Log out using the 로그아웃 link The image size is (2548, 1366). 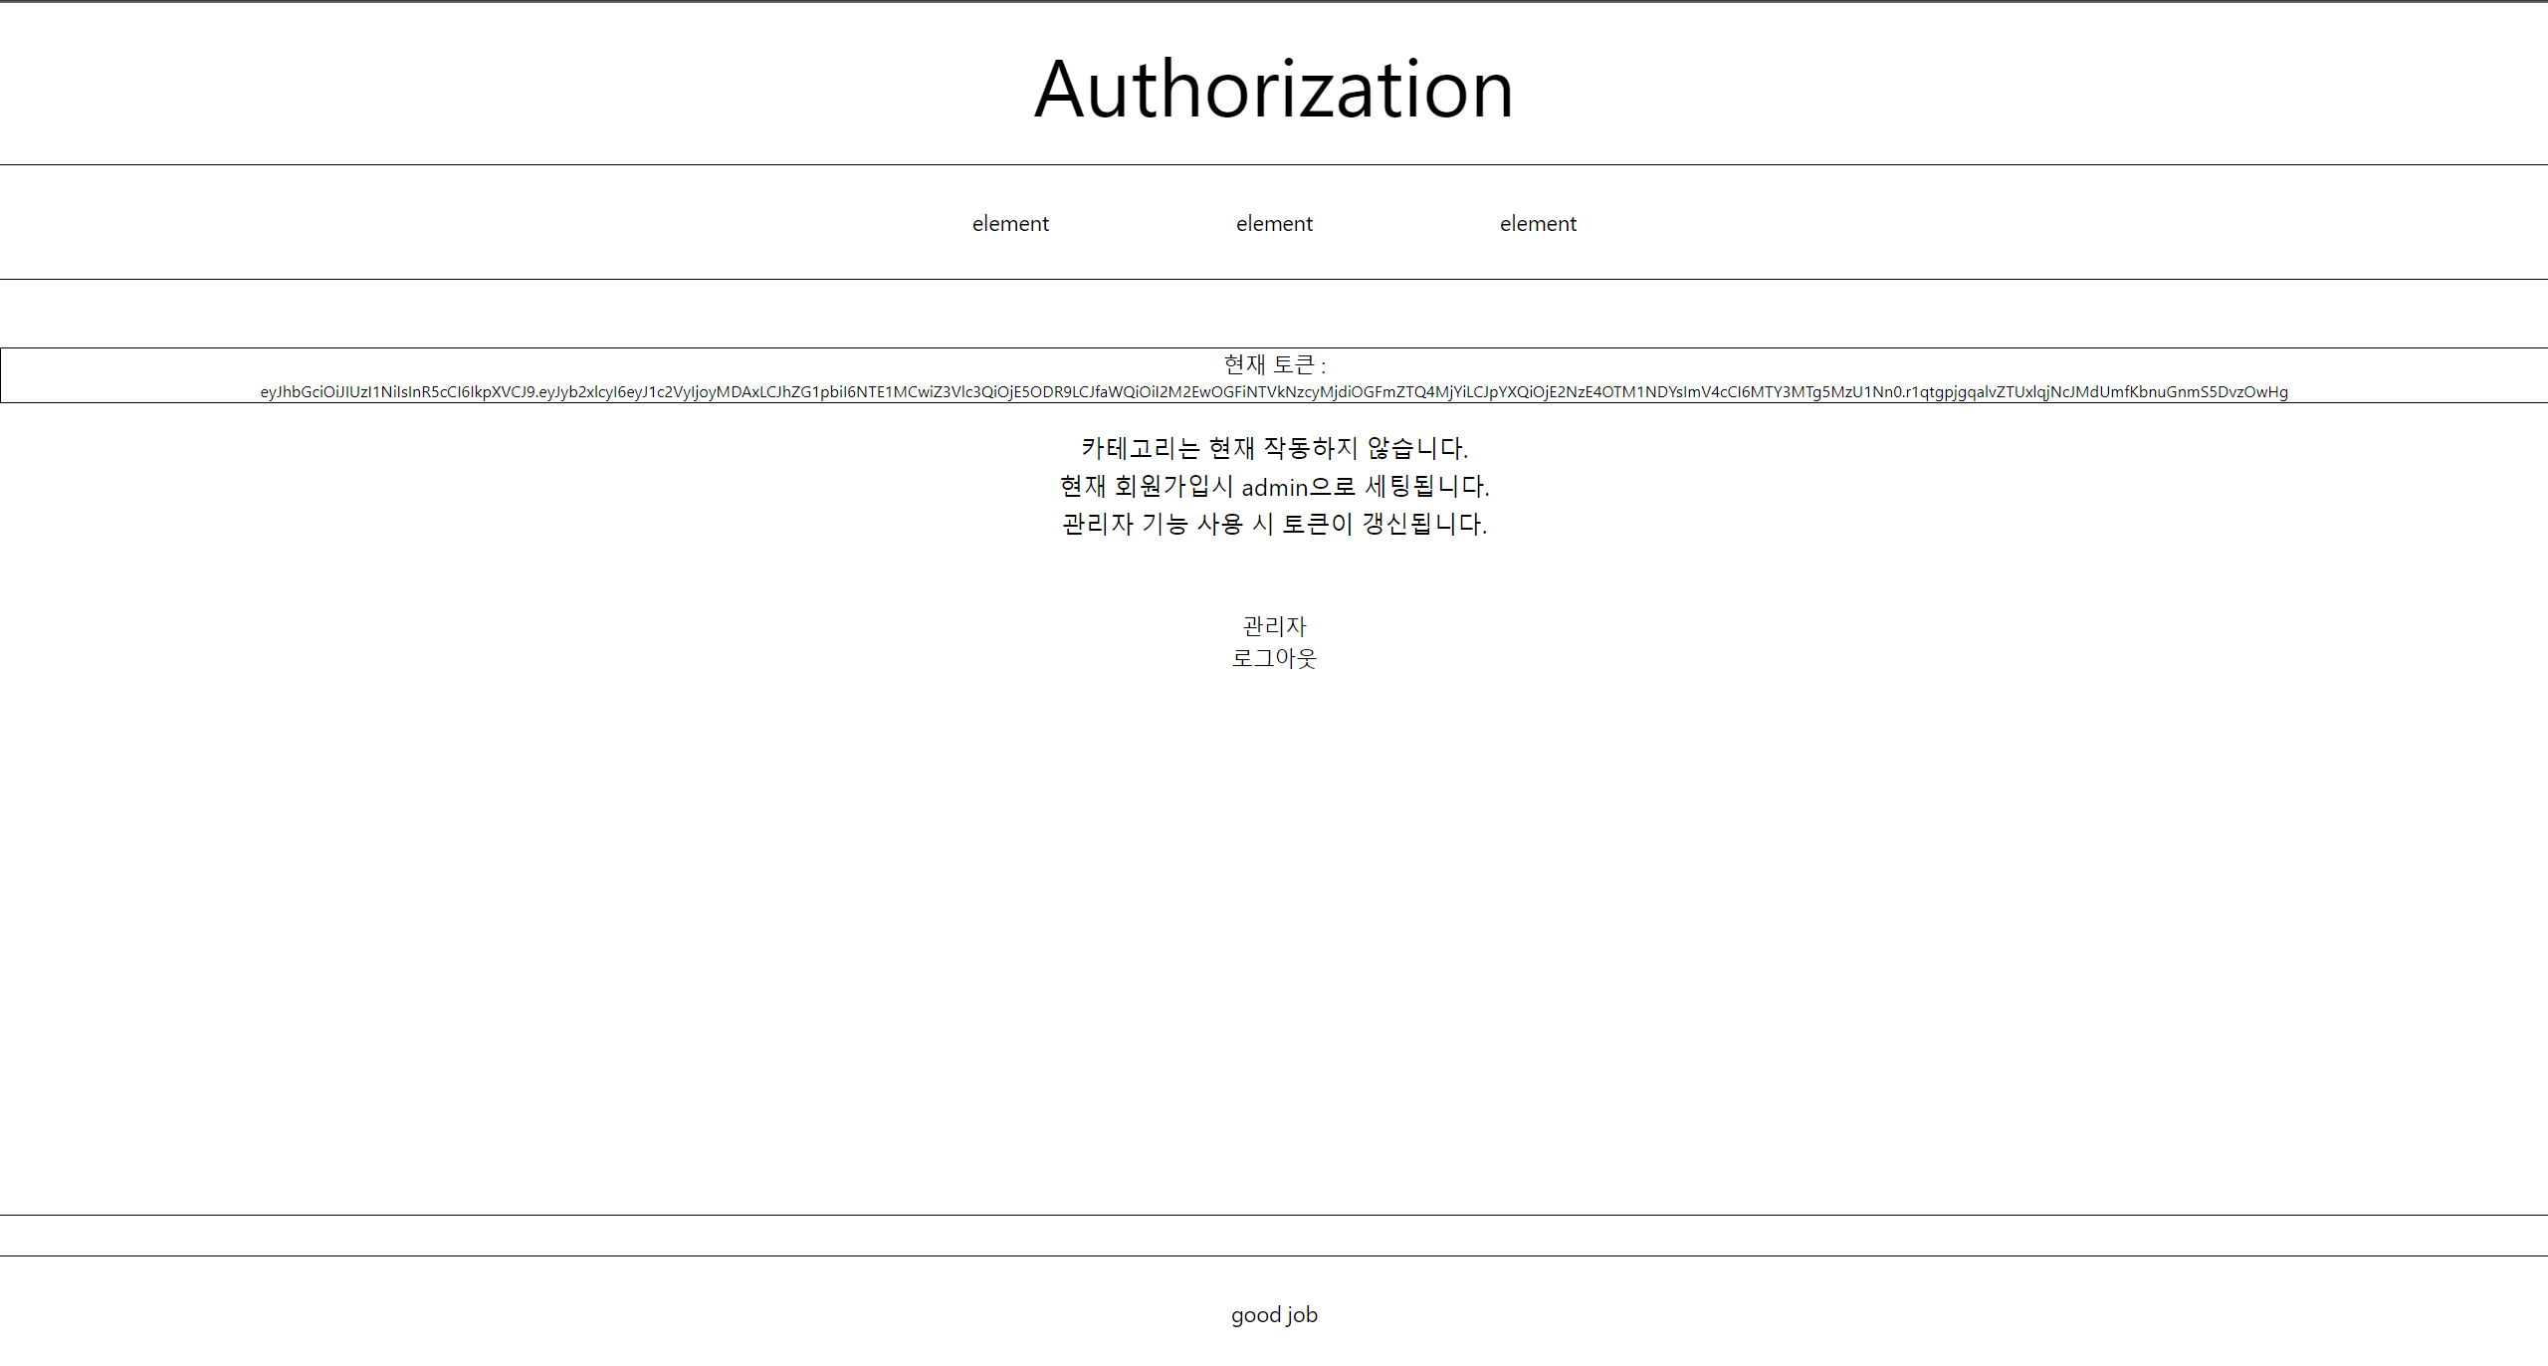click(1274, 658)
